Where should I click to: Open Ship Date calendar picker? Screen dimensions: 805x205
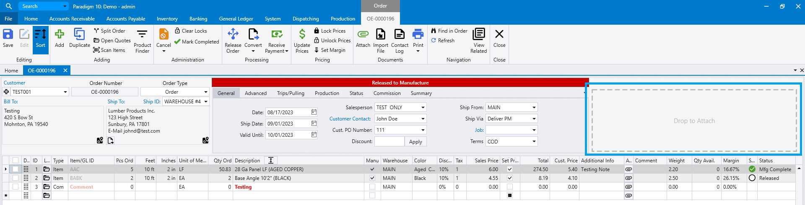314,123
